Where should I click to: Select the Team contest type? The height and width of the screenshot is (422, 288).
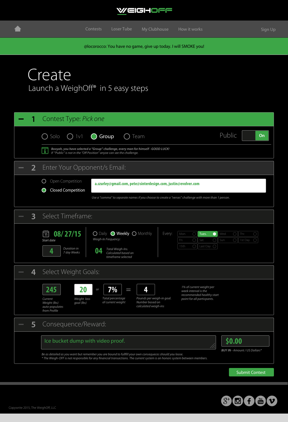click(127, 136)
